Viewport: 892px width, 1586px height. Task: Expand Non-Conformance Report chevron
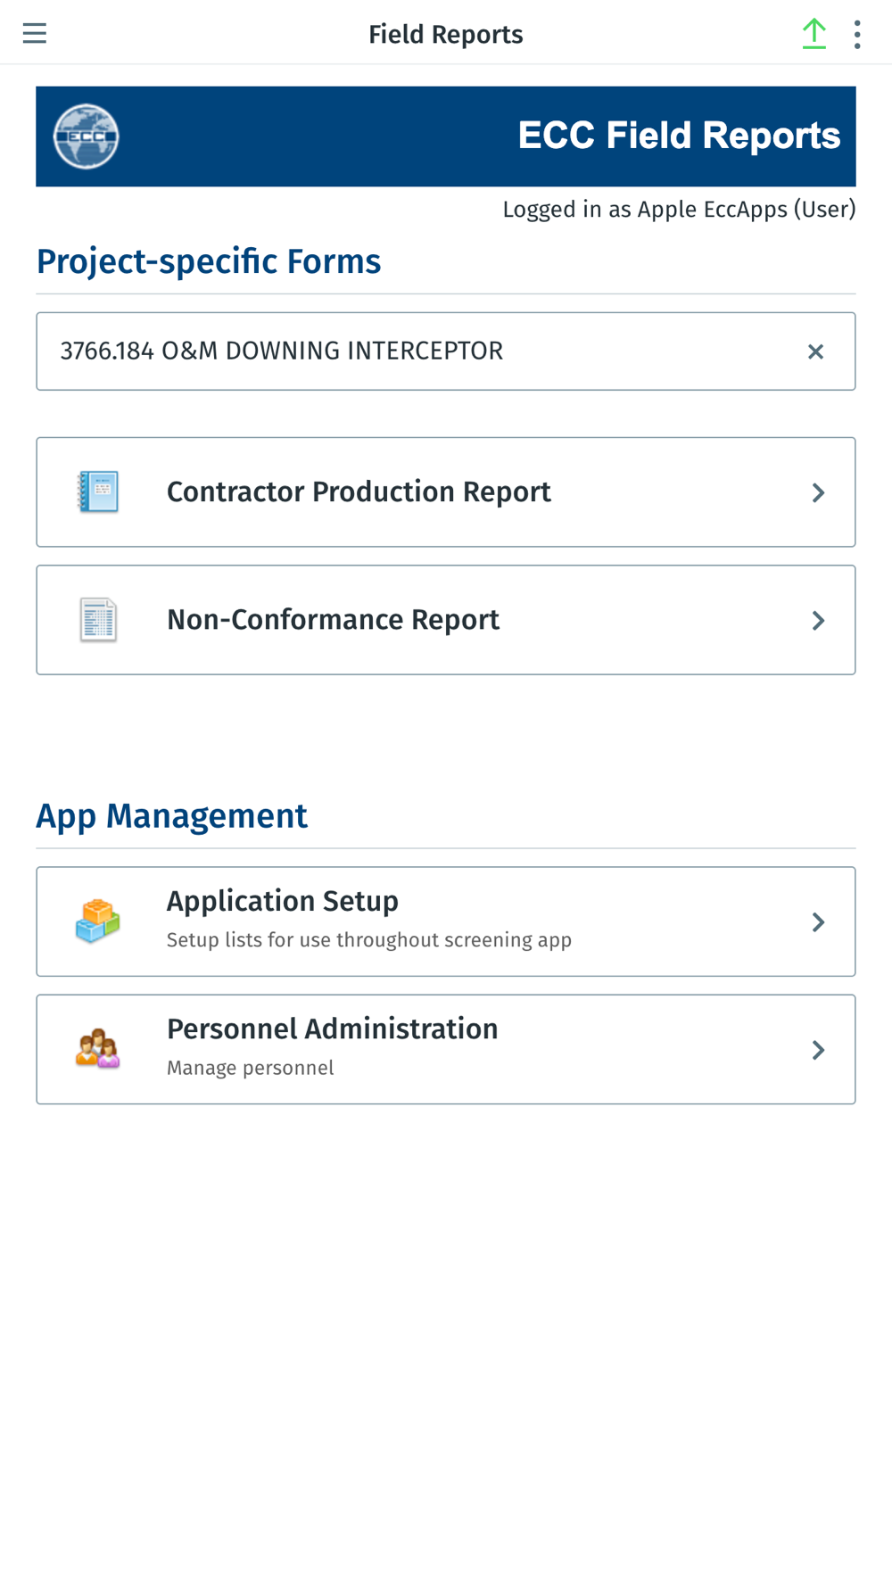818,620
